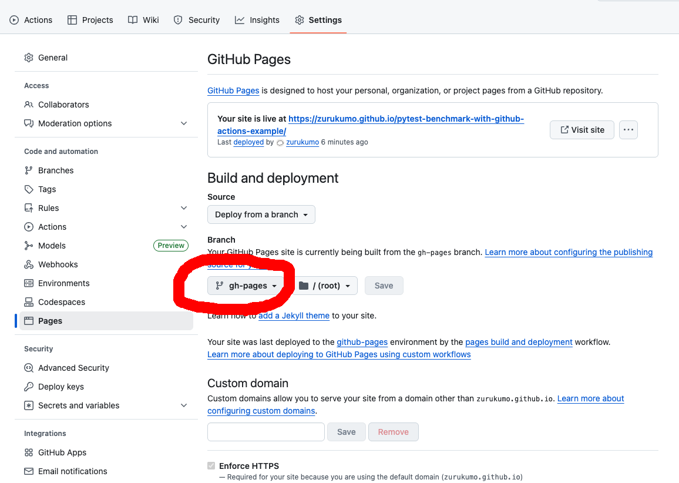Screen dimensions: 679x483
Task: Open the gh-pages branch selector
Action: tap(246, 286)
